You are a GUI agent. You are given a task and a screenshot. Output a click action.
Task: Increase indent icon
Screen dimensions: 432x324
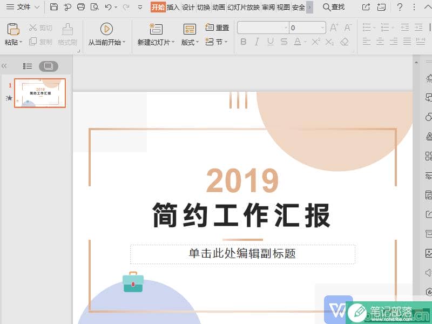[x=418, y=28]
